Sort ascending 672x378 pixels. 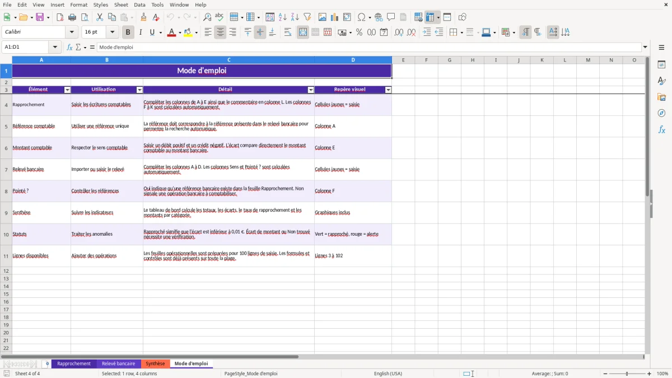(x=283, y=17)
